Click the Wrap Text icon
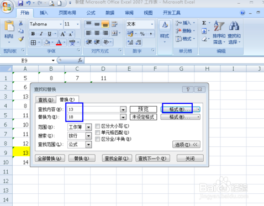264x206 pixels. point(114,24)
